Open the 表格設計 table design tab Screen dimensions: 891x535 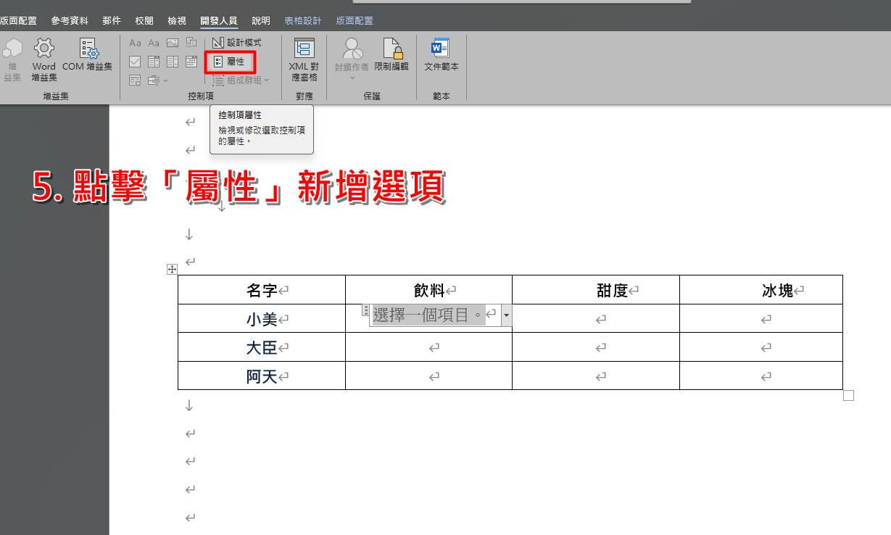tap(303, 21)
